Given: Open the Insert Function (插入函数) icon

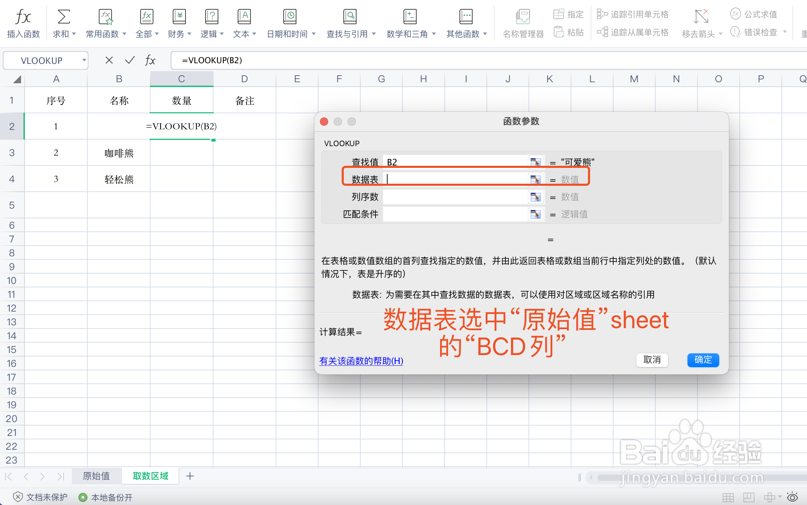Looking at the screenshot, I should 23,17.
